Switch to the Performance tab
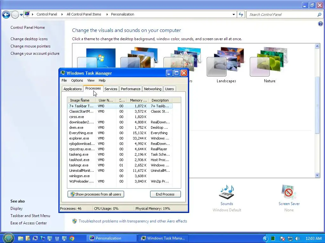325x243 pixels. (130, 89)
